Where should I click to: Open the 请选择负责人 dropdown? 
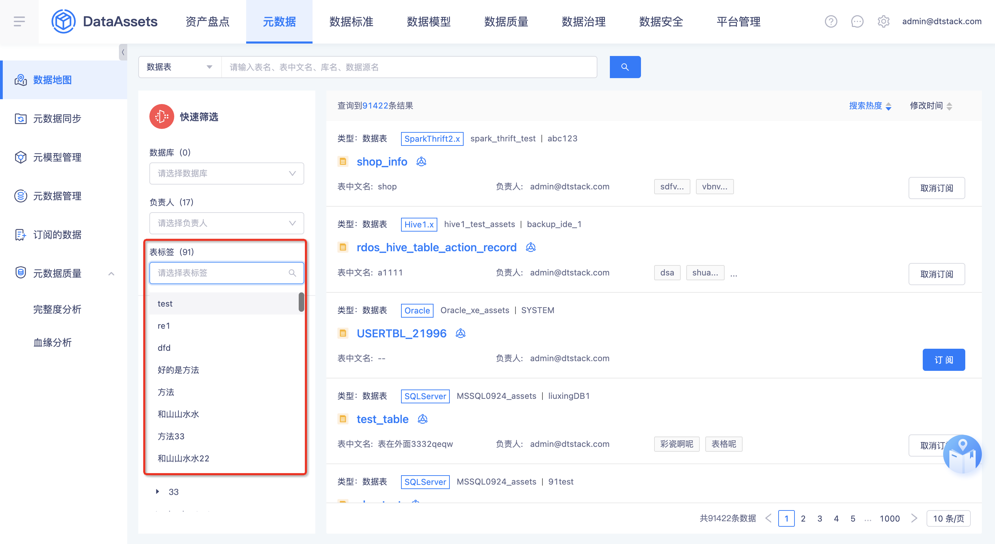[x=227, y=223]
